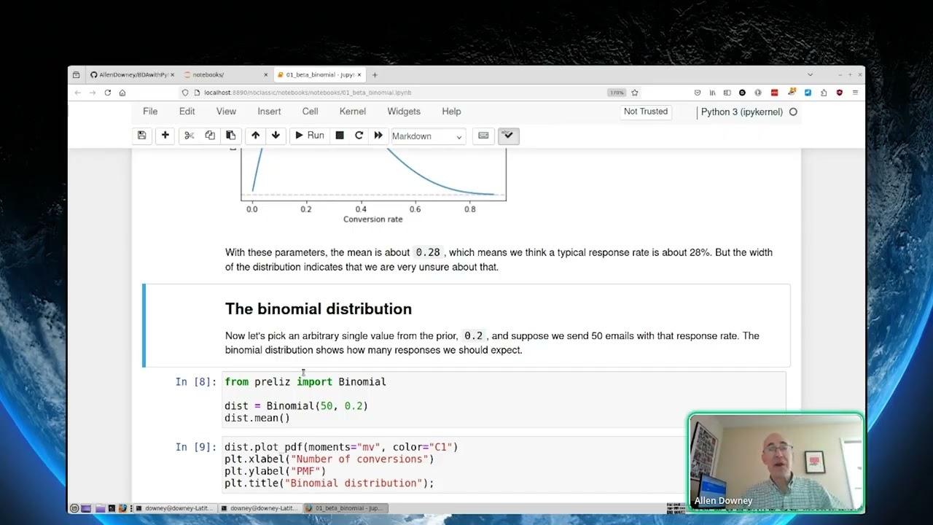Open the File menu

click(150, 112)
